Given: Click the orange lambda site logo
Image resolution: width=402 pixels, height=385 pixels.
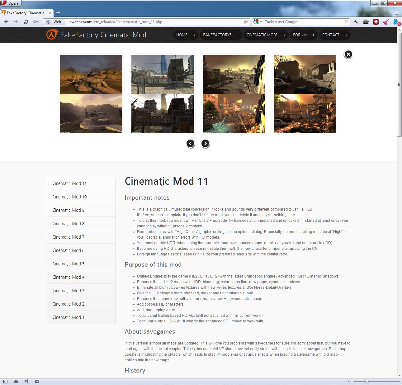Looking at the screenshot, I should point(52,35).
